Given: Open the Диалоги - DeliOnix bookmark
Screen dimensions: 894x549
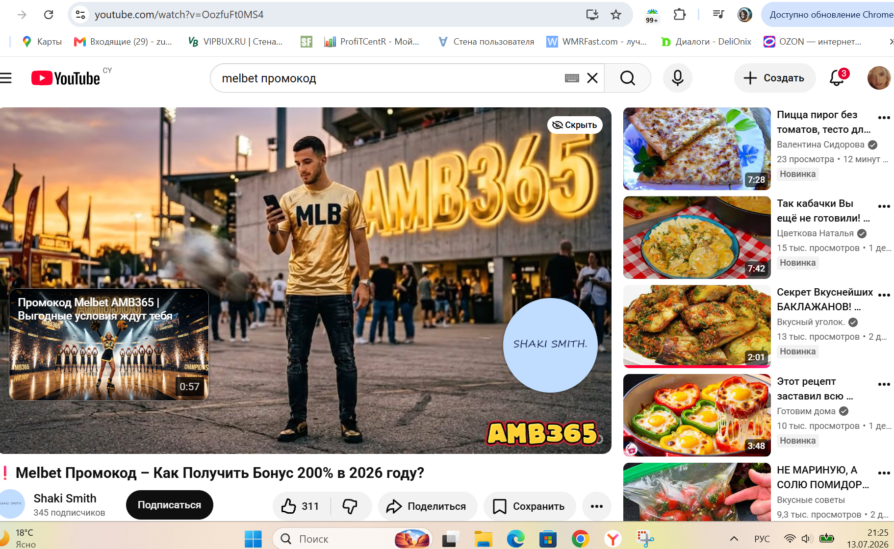Looking at the screenshot, I should coord(706,42).
